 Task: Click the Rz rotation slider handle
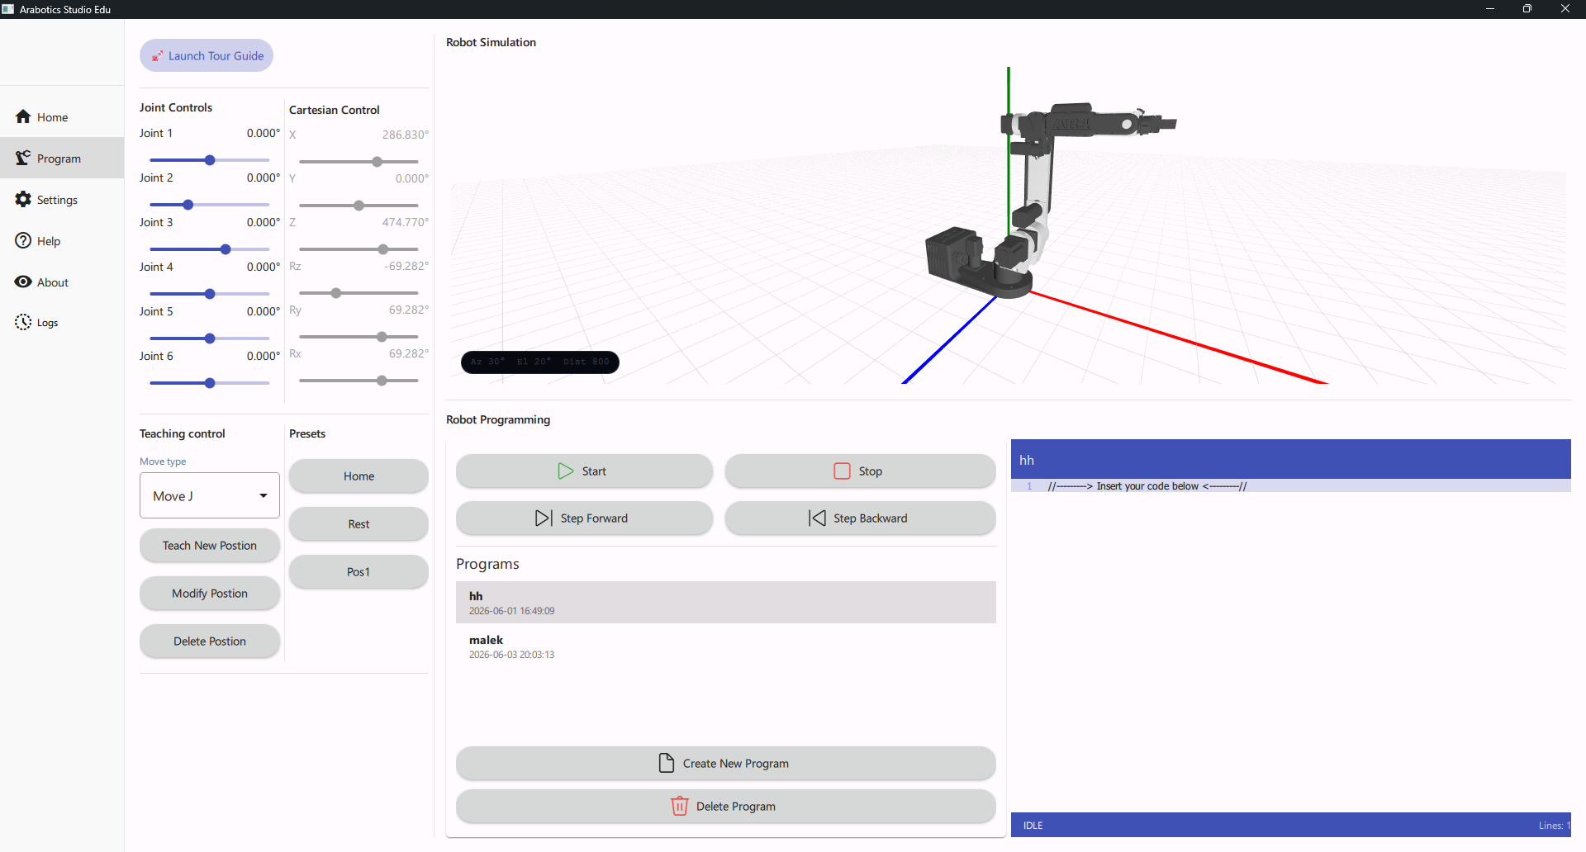(335, 293)
